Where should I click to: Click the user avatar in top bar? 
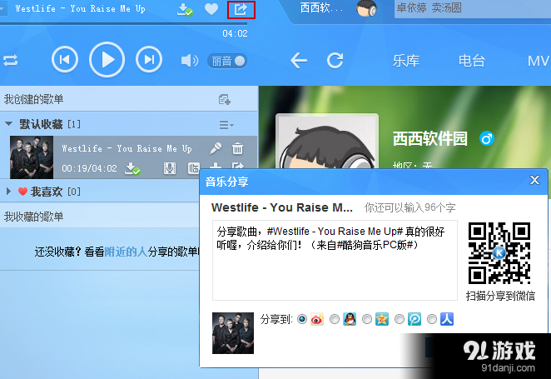pos(366,8)
